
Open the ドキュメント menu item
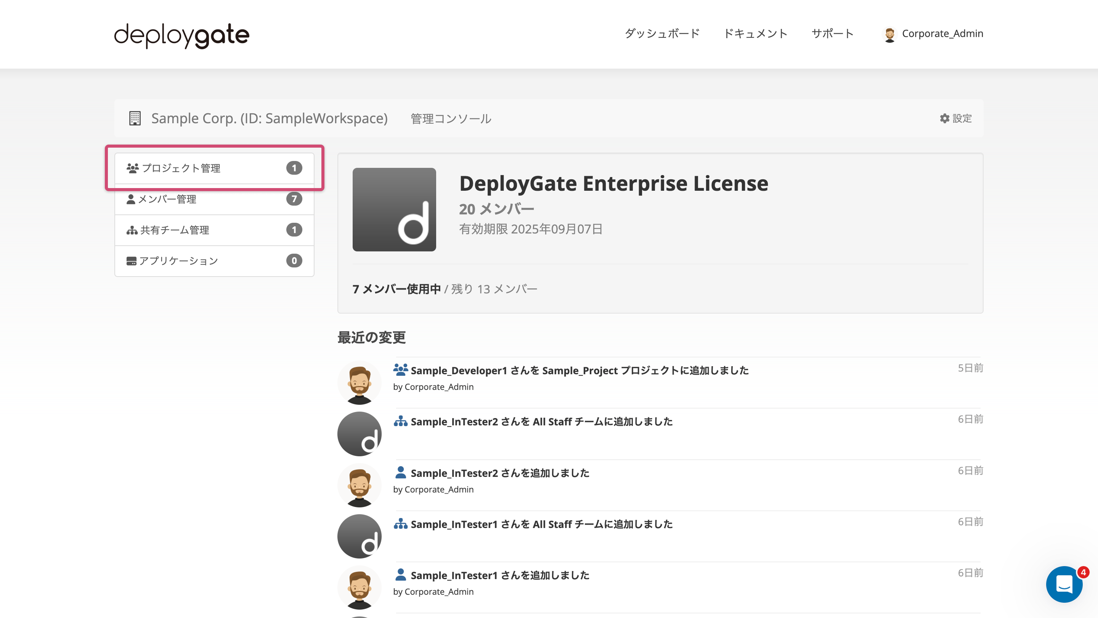point(756,34)
